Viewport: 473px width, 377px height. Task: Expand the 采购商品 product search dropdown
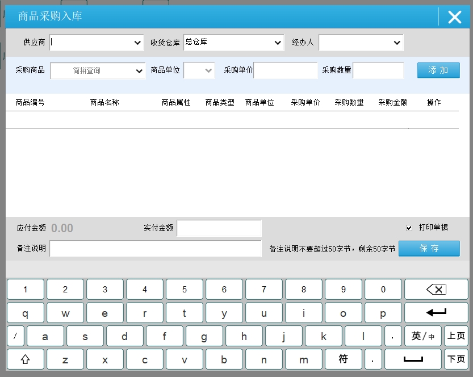[98, 71]
